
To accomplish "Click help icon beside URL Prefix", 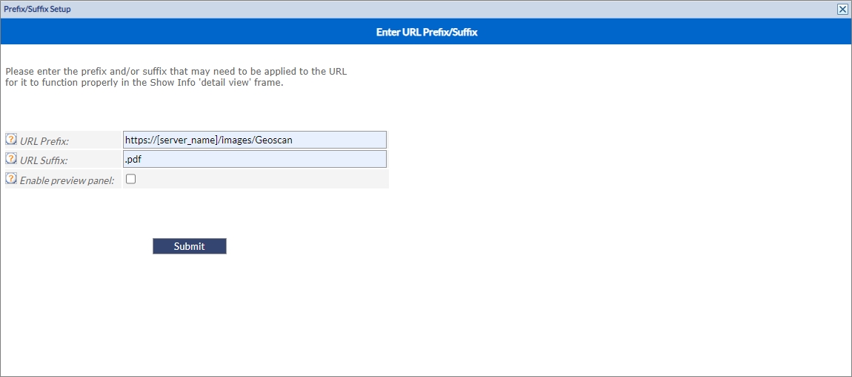I will point(11,139).
